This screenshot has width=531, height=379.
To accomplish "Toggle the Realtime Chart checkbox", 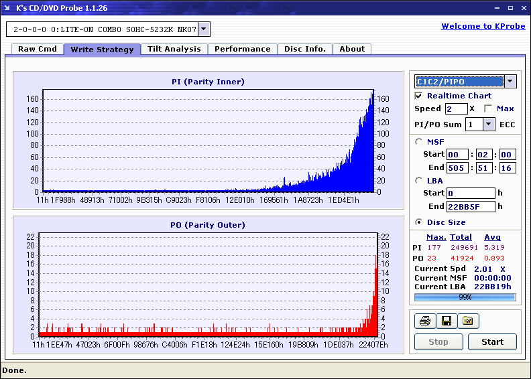I will pyautogui.click(x=418, y=96).
